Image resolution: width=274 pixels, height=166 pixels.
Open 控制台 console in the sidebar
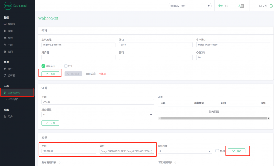point(11,24)
